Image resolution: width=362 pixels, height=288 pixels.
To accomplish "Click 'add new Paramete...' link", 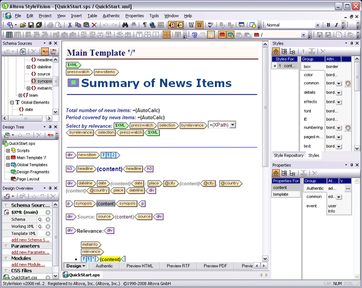I will tap(30, 252).
